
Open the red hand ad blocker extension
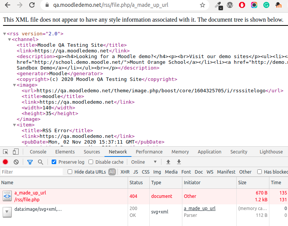coord(242,5)
